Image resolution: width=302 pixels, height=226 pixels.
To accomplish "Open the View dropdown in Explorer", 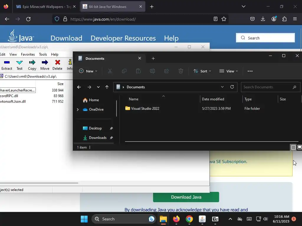I will (229, 71).
